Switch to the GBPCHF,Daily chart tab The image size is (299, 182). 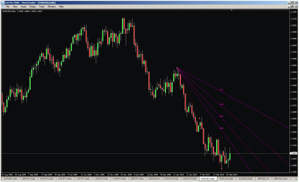click(29, 179)
